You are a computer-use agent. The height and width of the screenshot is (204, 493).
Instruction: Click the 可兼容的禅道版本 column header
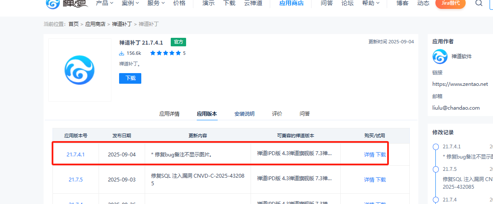click(295, 136)
